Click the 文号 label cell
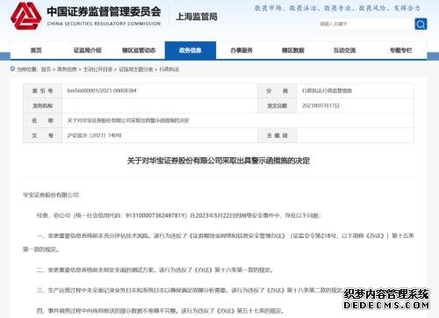This screenshot has height=318, width=439. 43,135
